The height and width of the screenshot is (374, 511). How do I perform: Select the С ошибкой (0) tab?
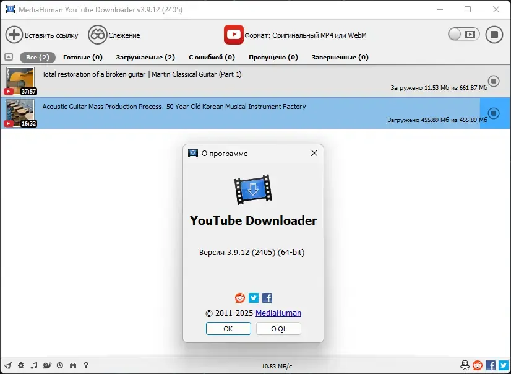pos(212,58)
